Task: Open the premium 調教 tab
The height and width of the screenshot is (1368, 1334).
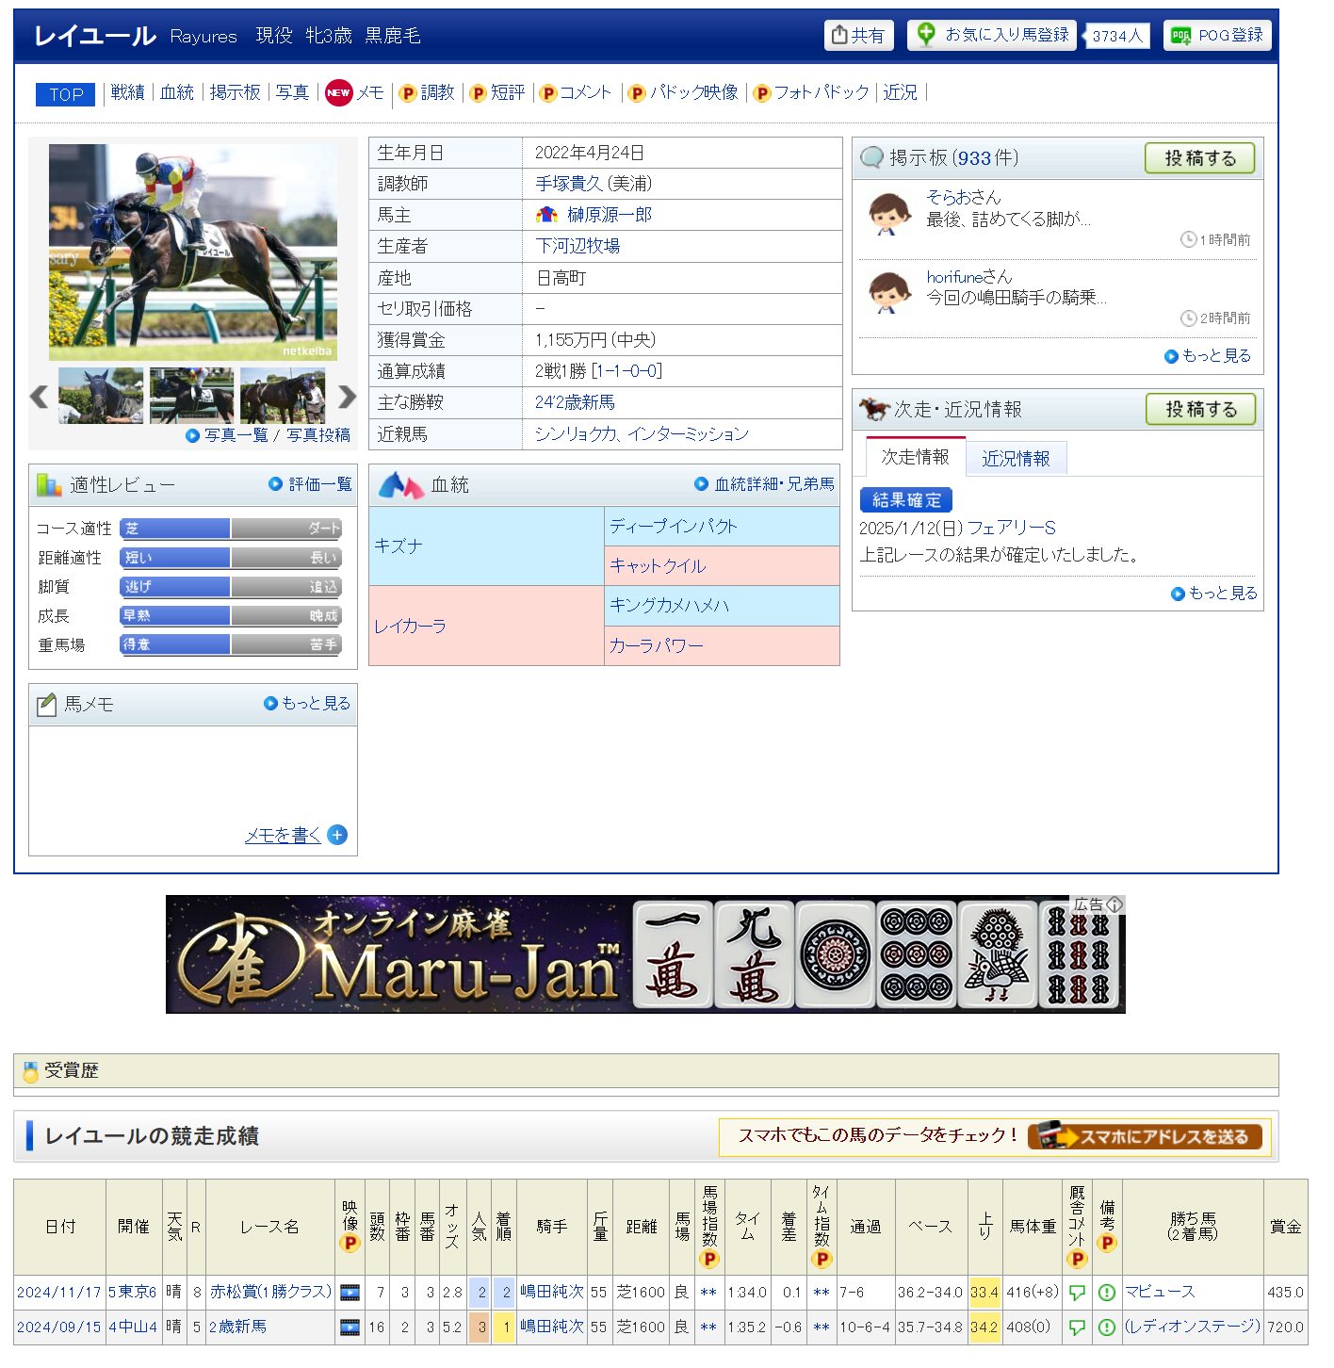Action: 428,92
